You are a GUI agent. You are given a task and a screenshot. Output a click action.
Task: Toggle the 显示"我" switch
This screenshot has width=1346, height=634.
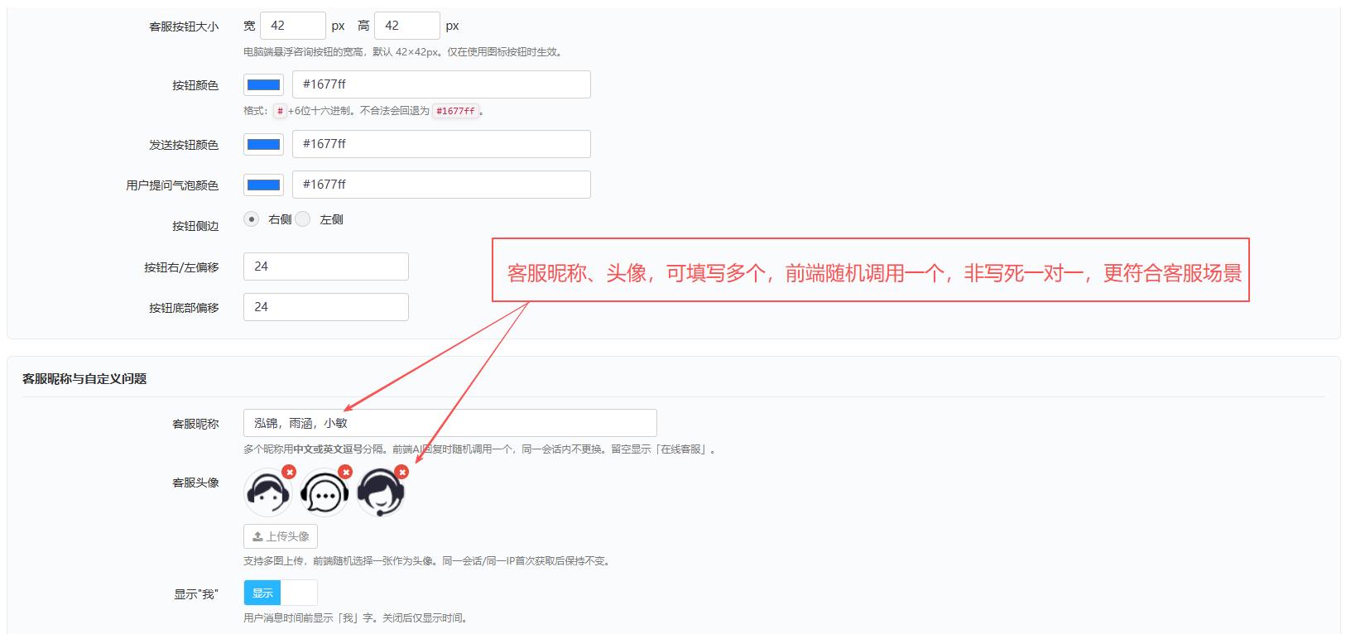[x=281, y=593]
